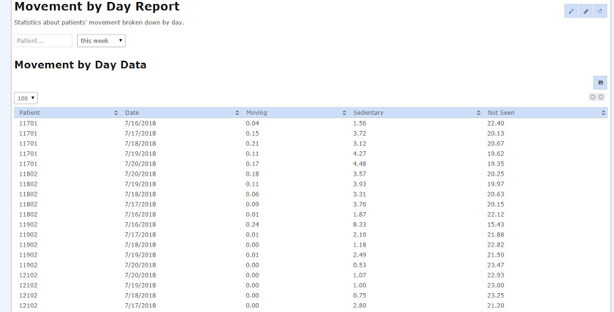Click date 7/19/2018 for patient 11802
The image size is (614, 312).
click(x=140, y=184)
